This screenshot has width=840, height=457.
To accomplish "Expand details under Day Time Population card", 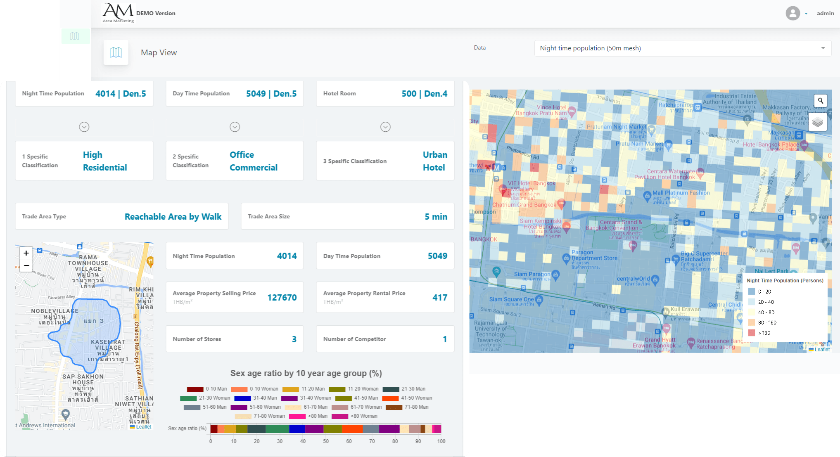I will click(x=235, y=127).
